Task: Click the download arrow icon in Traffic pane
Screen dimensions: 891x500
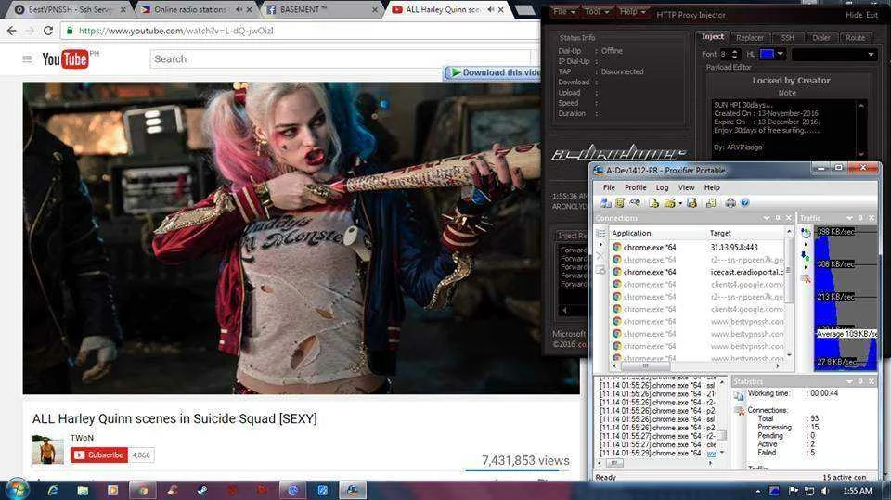Action: 806,256
